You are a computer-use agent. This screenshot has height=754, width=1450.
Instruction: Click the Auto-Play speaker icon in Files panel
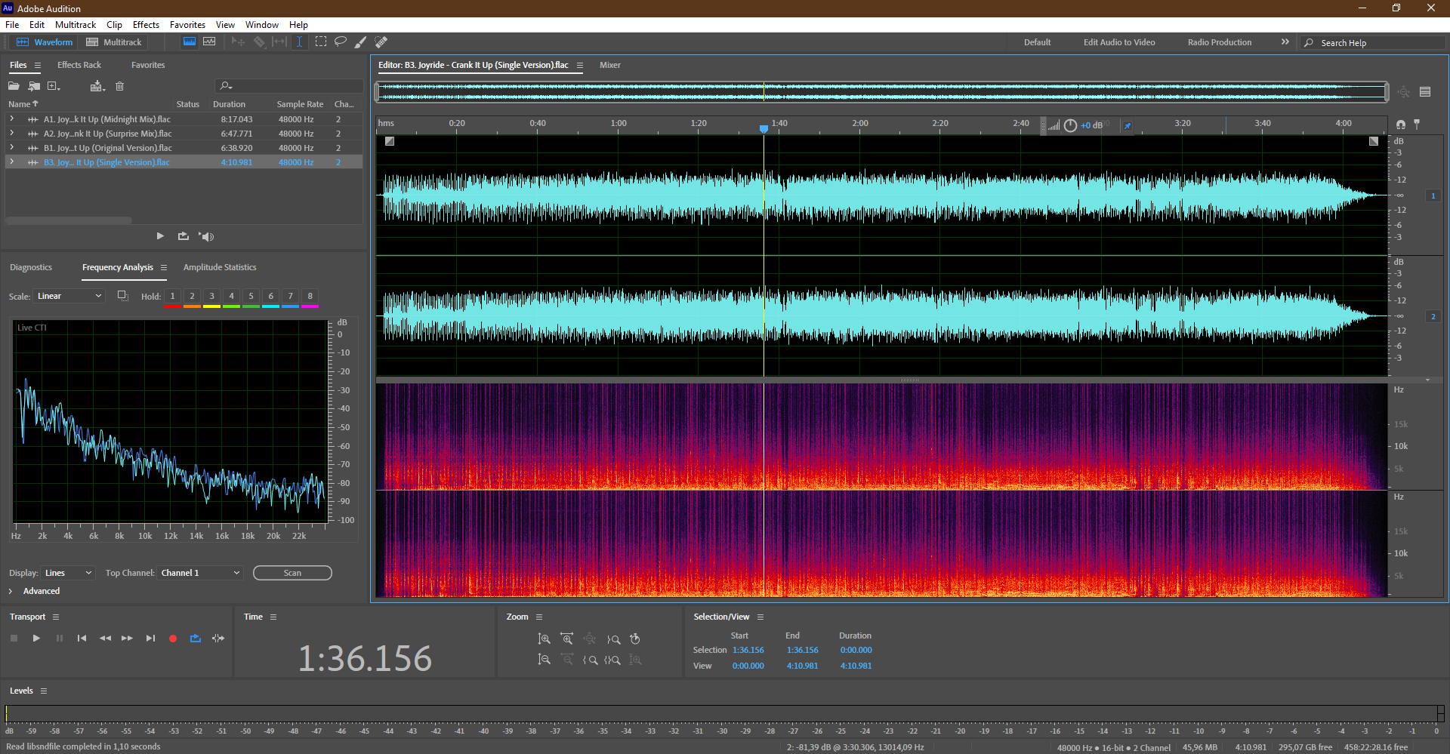(x=206, y=236)
